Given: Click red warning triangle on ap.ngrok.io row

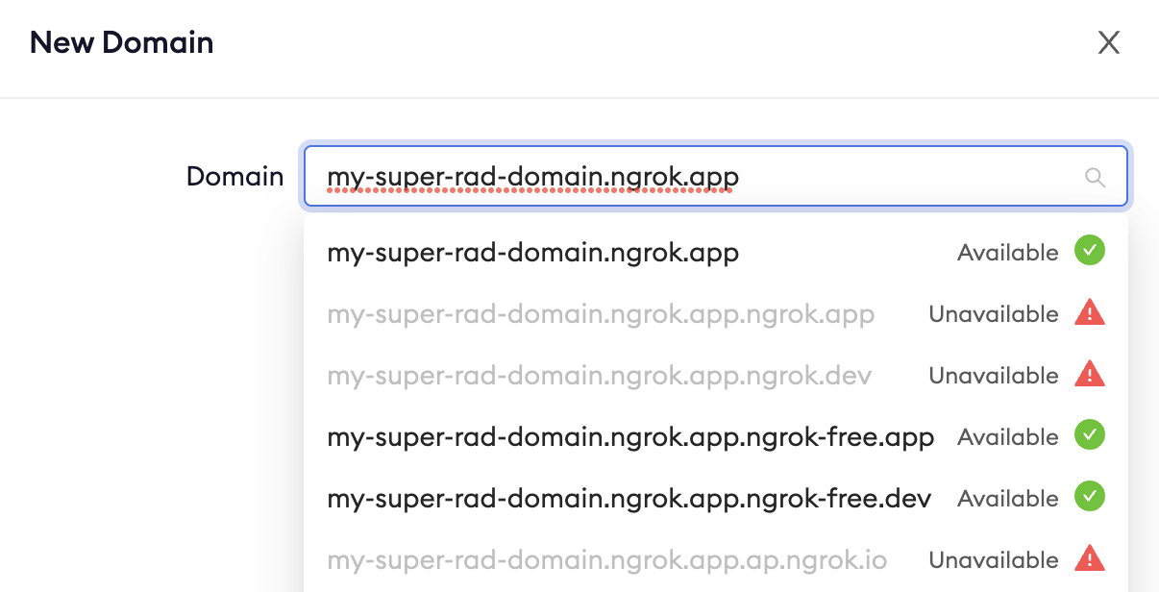Looking at the screenshot, I should point(1089,558).
